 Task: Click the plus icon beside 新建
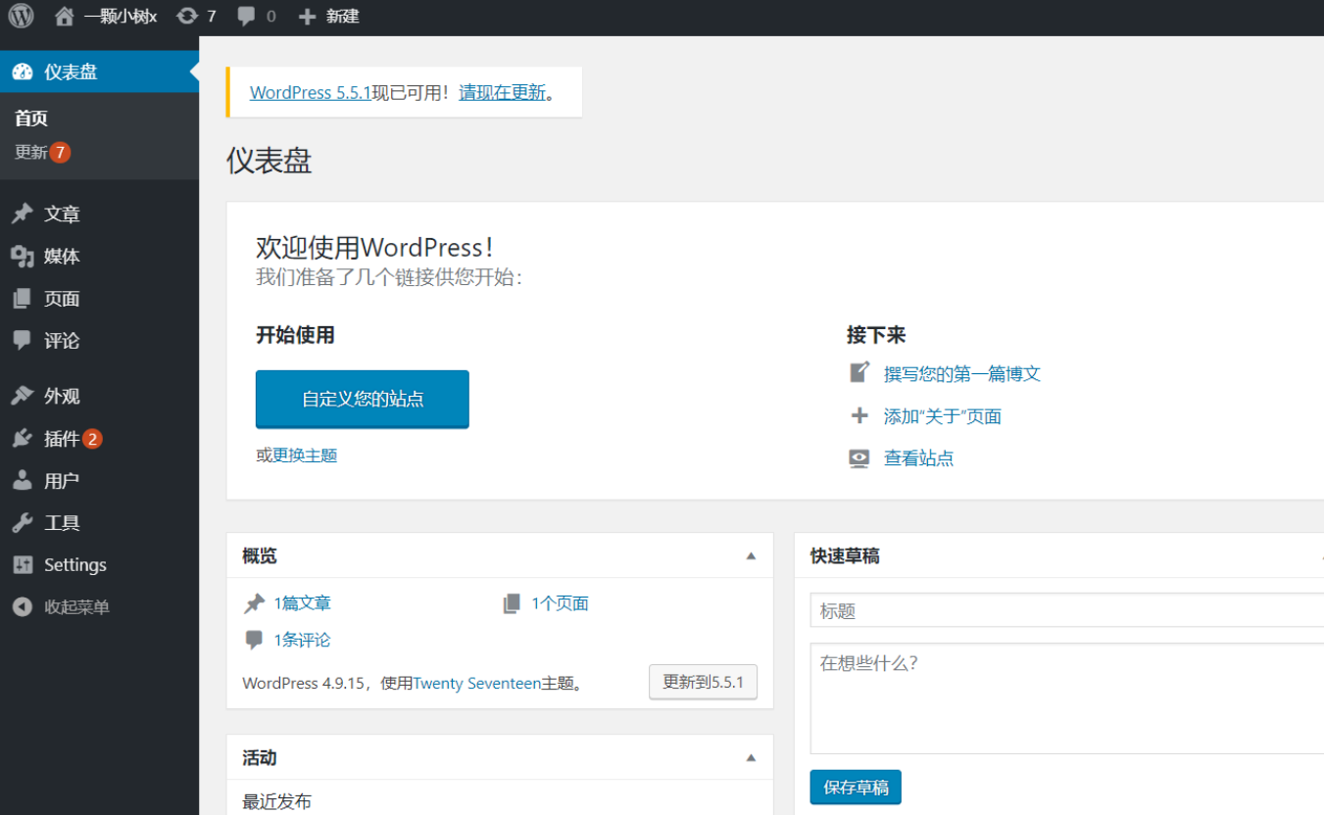307,17
